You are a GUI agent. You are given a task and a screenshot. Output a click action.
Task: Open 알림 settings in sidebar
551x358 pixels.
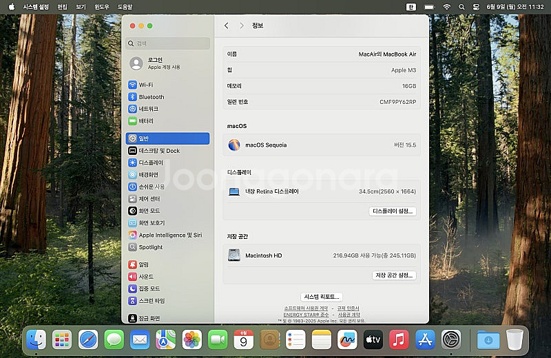tap(168, 264)
